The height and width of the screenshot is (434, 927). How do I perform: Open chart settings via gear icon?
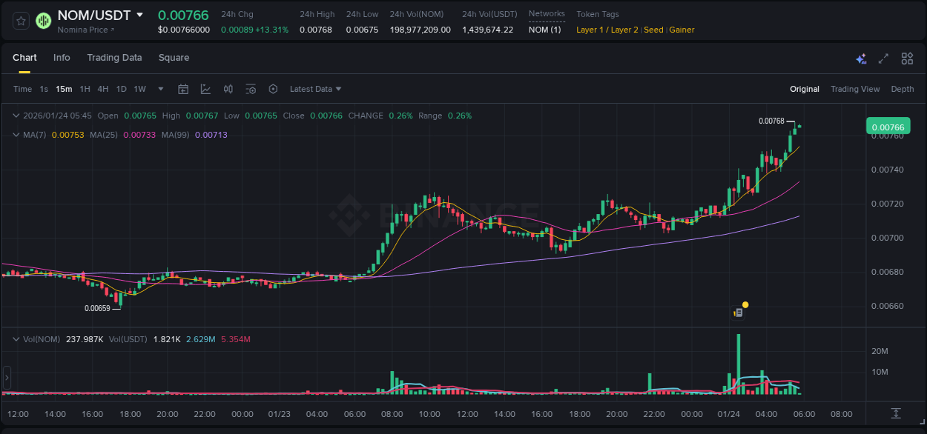273,88
